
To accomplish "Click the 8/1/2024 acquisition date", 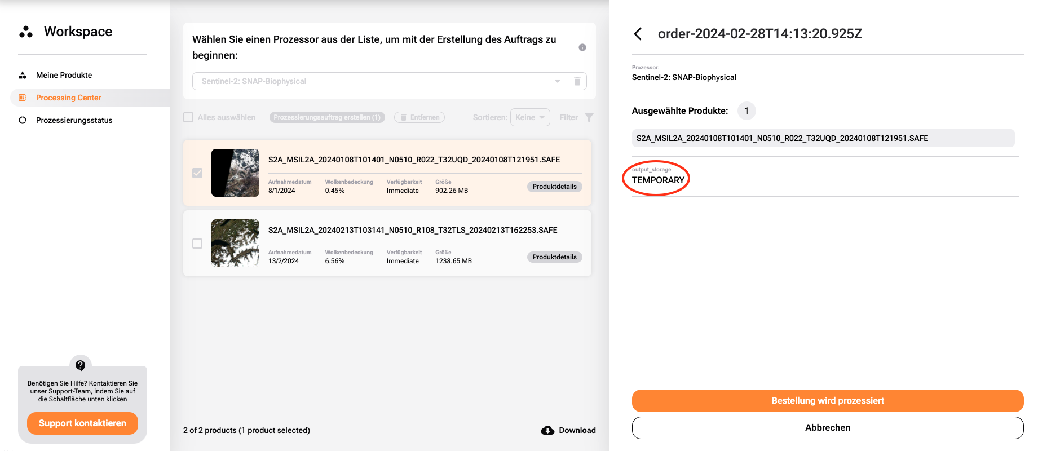I will coord(282,191).
